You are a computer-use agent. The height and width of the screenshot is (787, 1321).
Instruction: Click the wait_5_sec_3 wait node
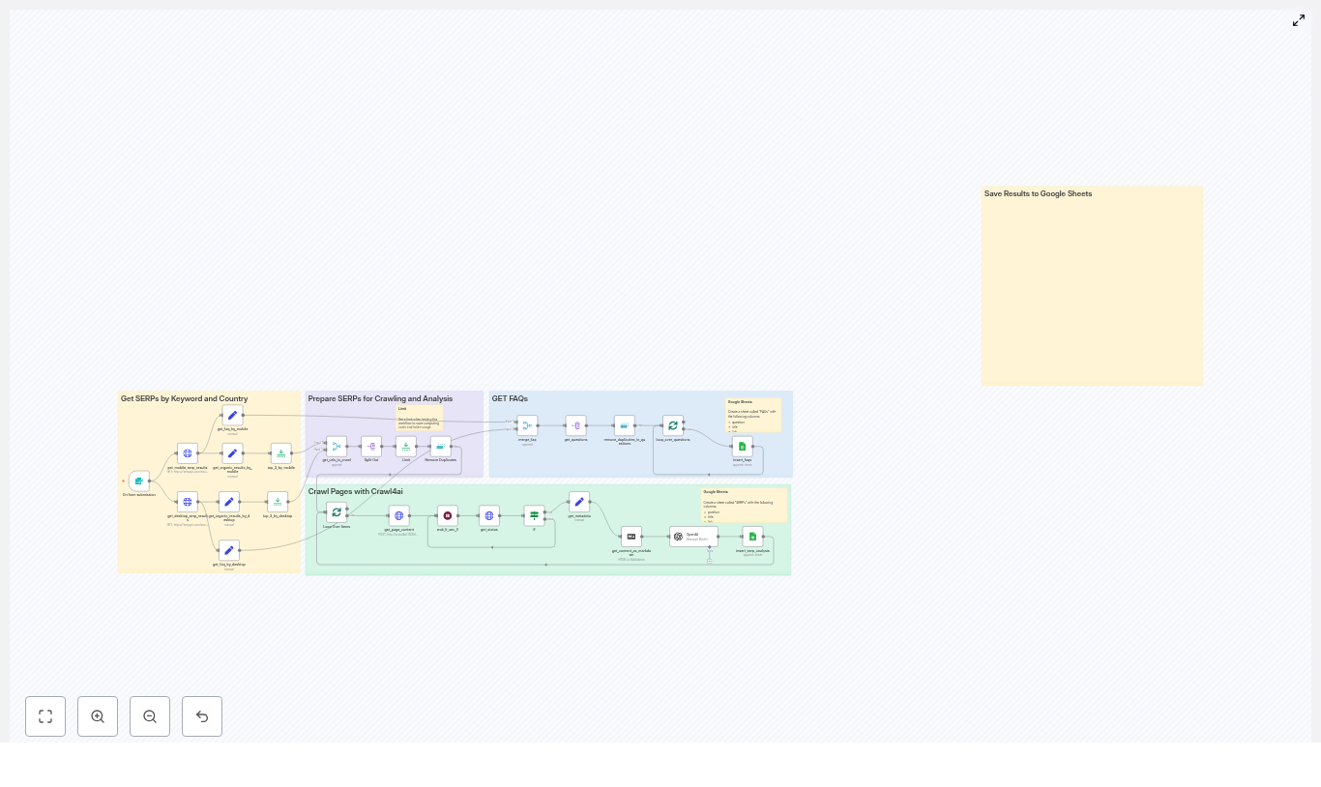coord(447,515)
